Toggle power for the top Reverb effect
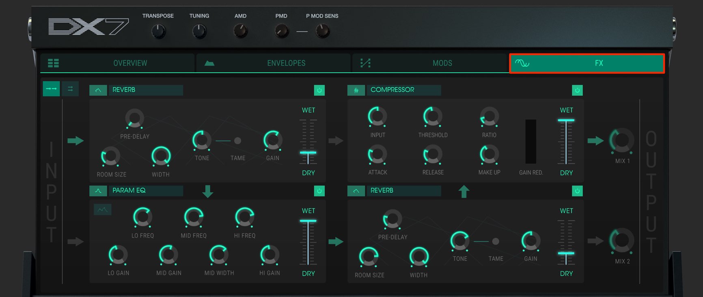This screenshot has width=703, height=297. [319, 90]
